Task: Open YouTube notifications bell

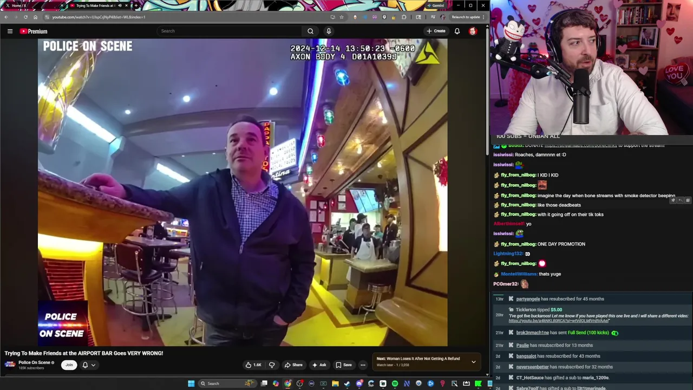Action: 457,31
